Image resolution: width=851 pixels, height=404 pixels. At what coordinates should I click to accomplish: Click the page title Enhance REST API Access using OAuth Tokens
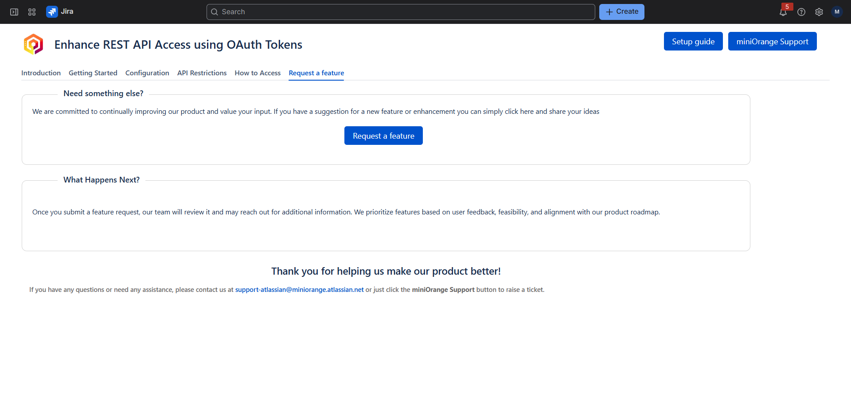[x=178, y=45]
